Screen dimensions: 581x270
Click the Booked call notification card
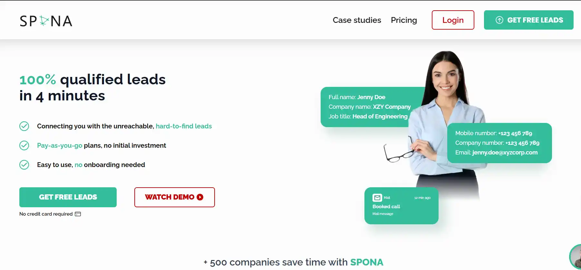tap(401, 206)
